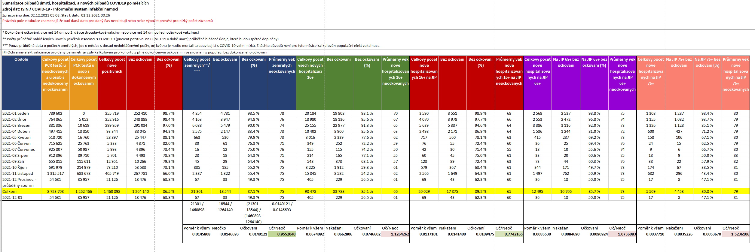Click the '21301 / 1460898' formula note cell
This screenshot has height=252, width=755.
197,207
